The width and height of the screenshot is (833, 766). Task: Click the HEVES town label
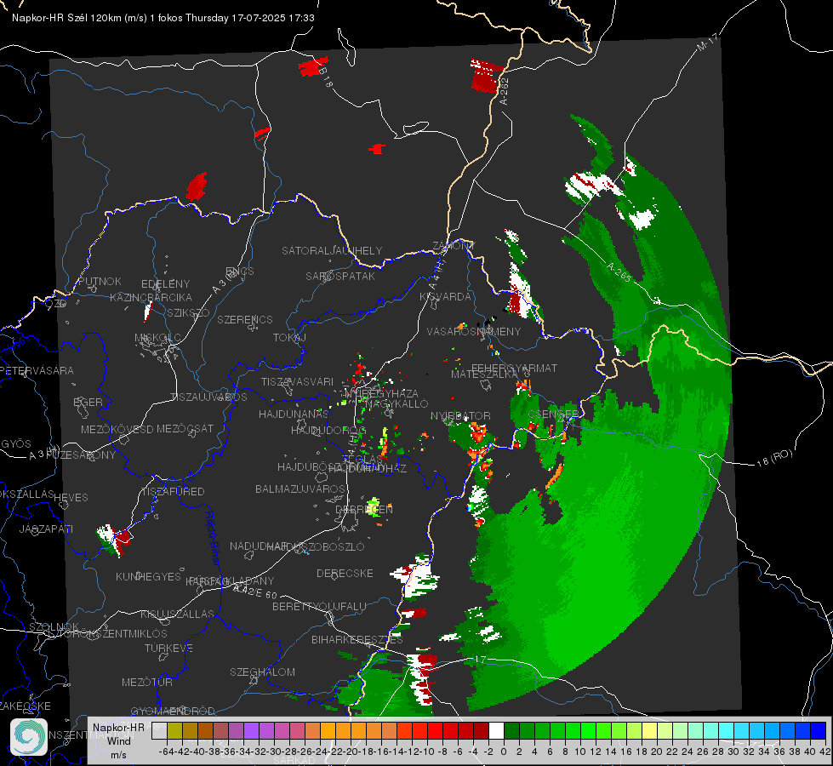71,498
